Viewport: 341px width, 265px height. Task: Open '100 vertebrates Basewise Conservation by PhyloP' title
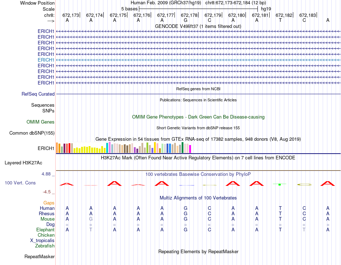[x=198, y=174]
